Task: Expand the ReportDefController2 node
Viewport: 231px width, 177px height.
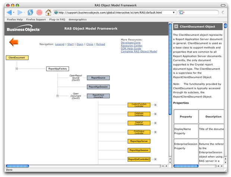Action: tap(155, 159)
